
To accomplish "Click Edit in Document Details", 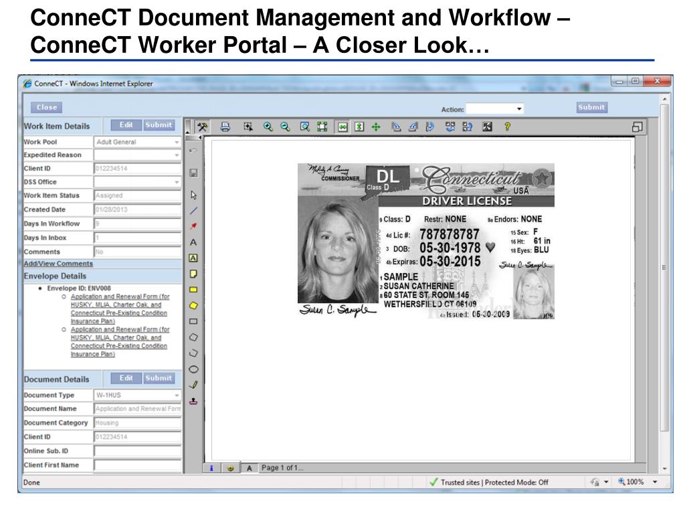I will pyautogui.click(x=126, y=378).
